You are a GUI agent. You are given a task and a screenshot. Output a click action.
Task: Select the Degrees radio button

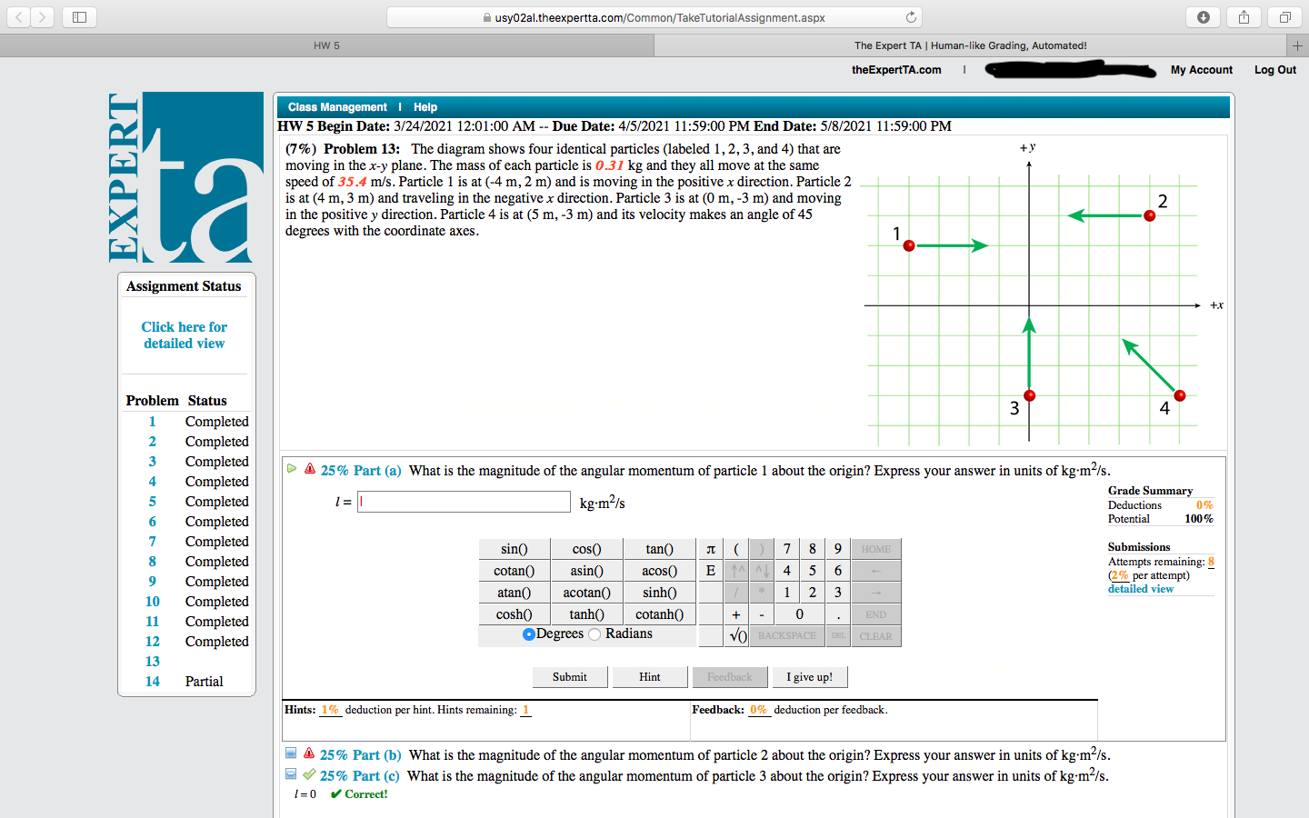[x=528, y=634]
